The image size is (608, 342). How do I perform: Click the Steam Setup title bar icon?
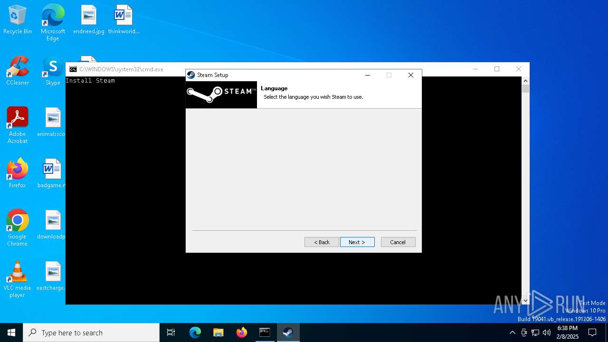pos(191,75)
